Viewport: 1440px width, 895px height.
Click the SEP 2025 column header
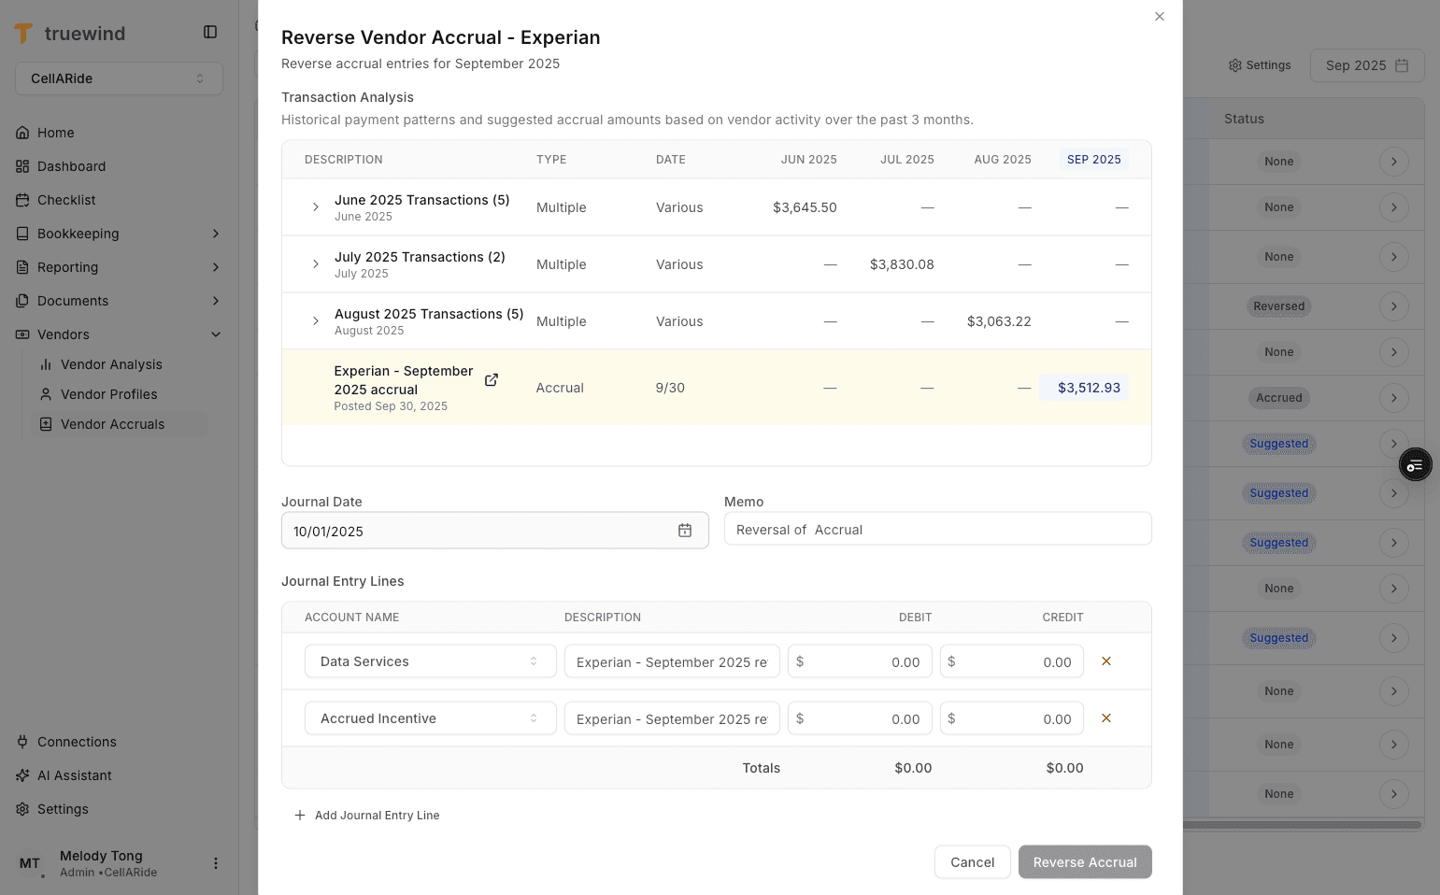pos(1094,160)
